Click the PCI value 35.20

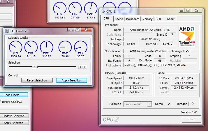[x=81, y=56]
